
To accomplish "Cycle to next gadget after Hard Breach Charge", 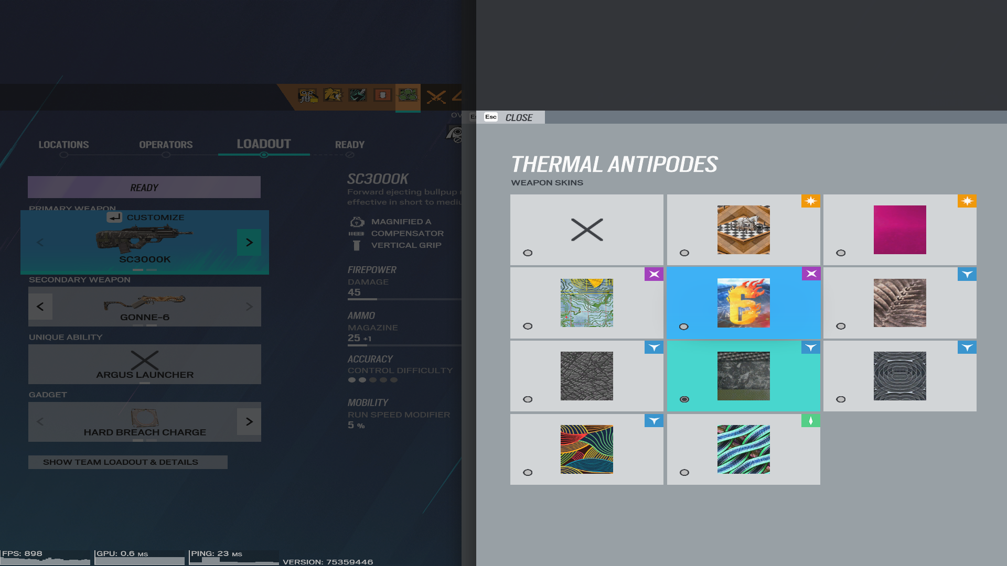I will click(x=249, y=421).
